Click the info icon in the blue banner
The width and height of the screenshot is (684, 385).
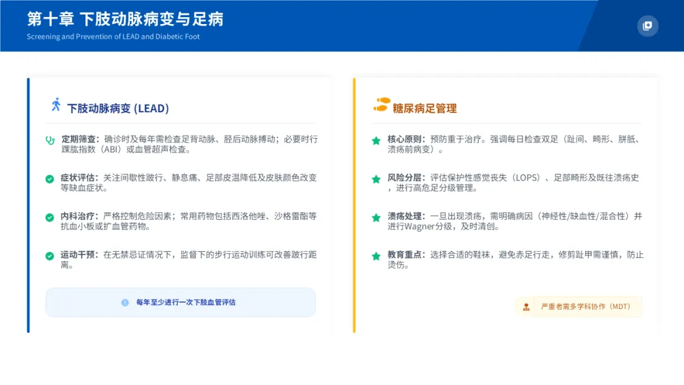point(125,303)
